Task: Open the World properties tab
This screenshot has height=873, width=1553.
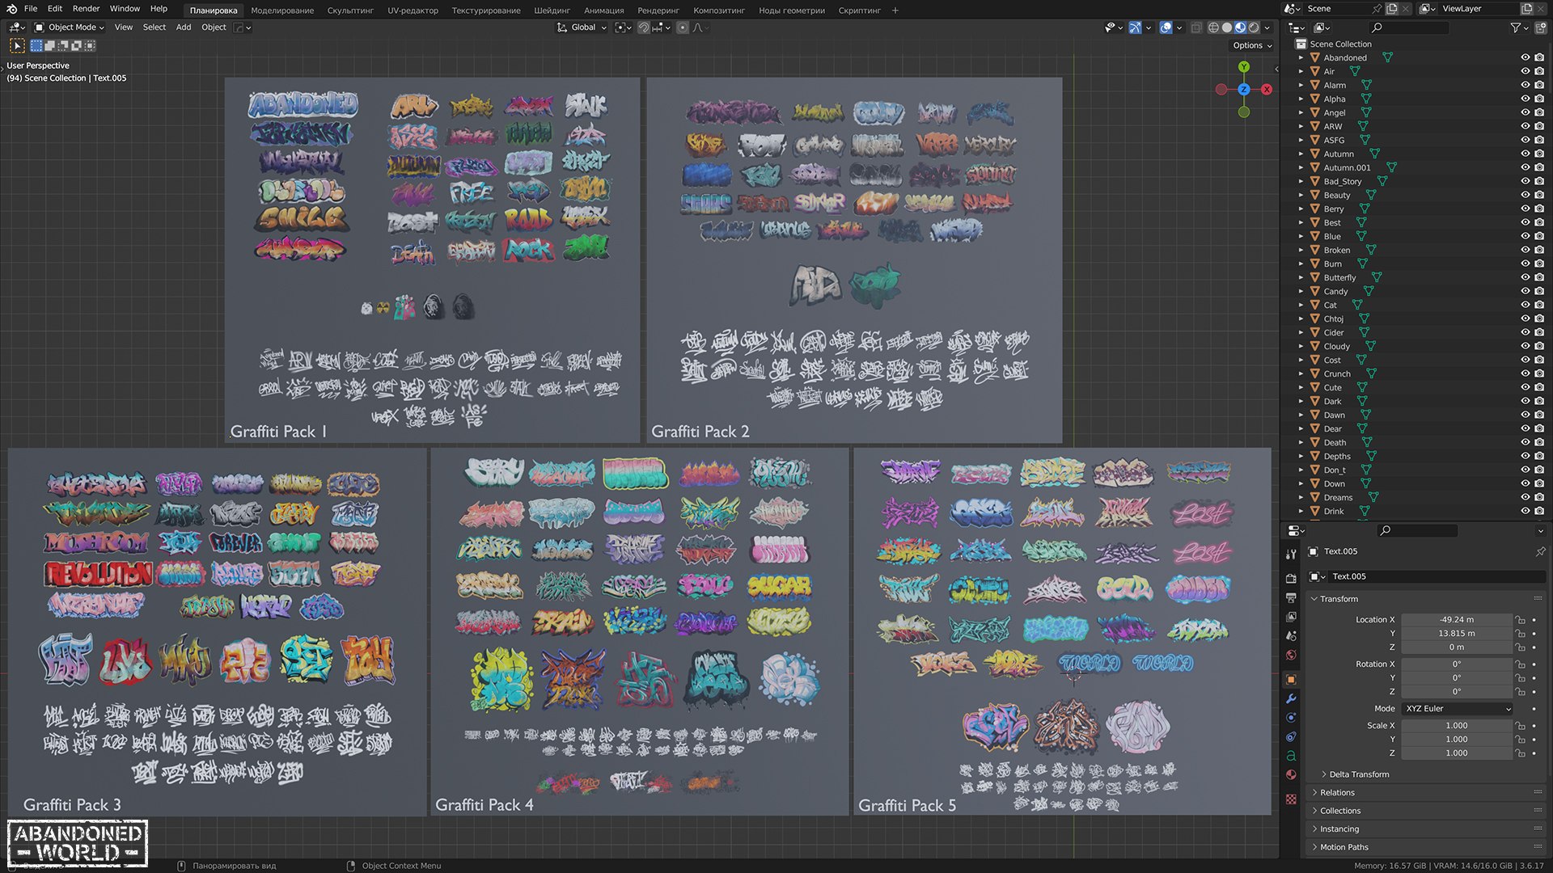Action: click(1291, 656)
